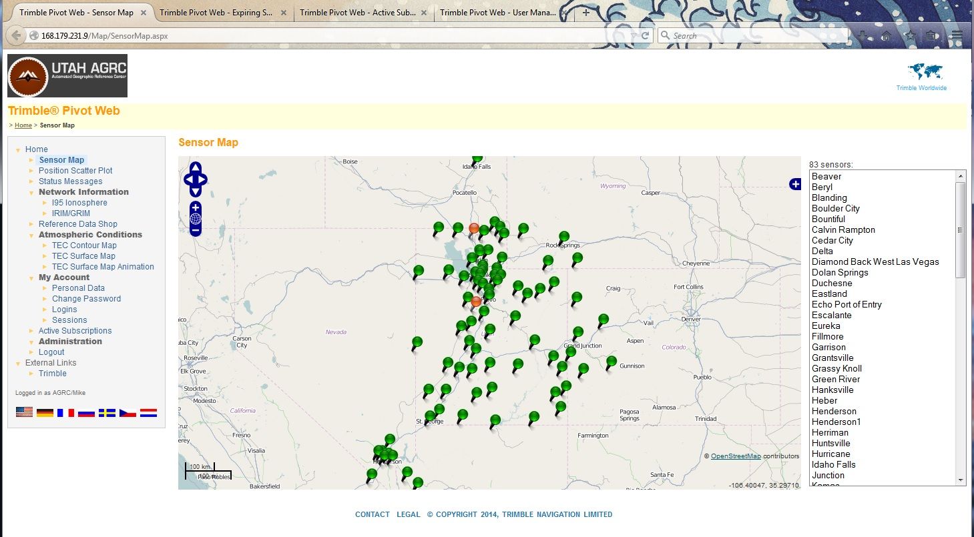Open Position Scatter Plot in sidebar
Viewport: 974px width, 537px height.
pos(75,171)
